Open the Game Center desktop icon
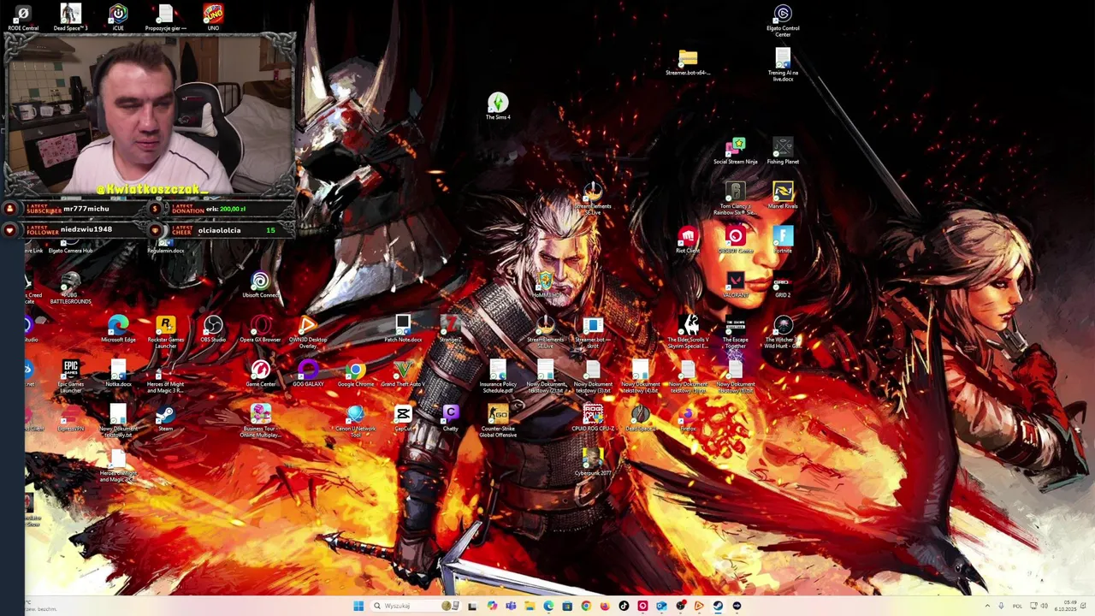The height and width of the screenshot is (616, 1095). point(260,373)
